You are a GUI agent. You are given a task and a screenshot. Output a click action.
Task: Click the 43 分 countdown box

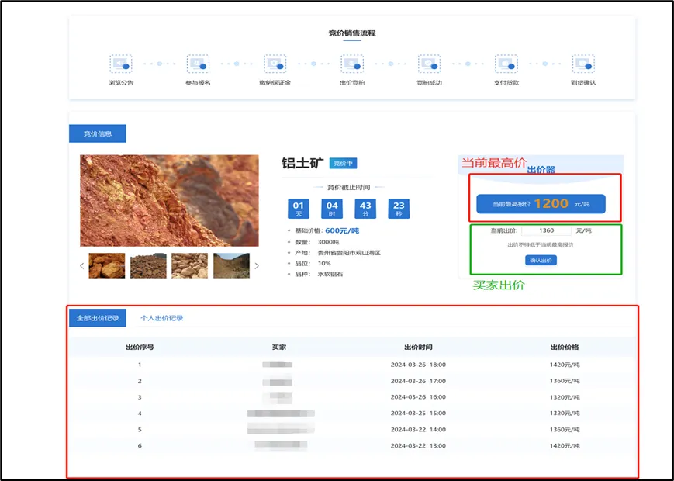point(365,209)
